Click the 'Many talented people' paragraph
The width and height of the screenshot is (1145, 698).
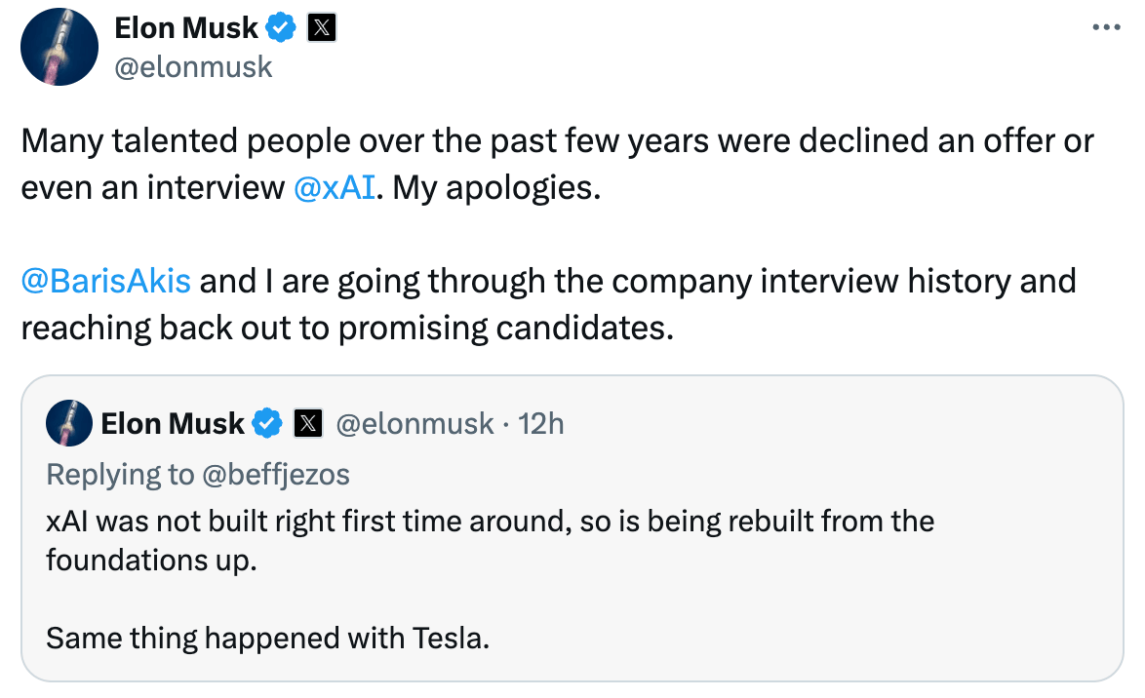point(556,142)
